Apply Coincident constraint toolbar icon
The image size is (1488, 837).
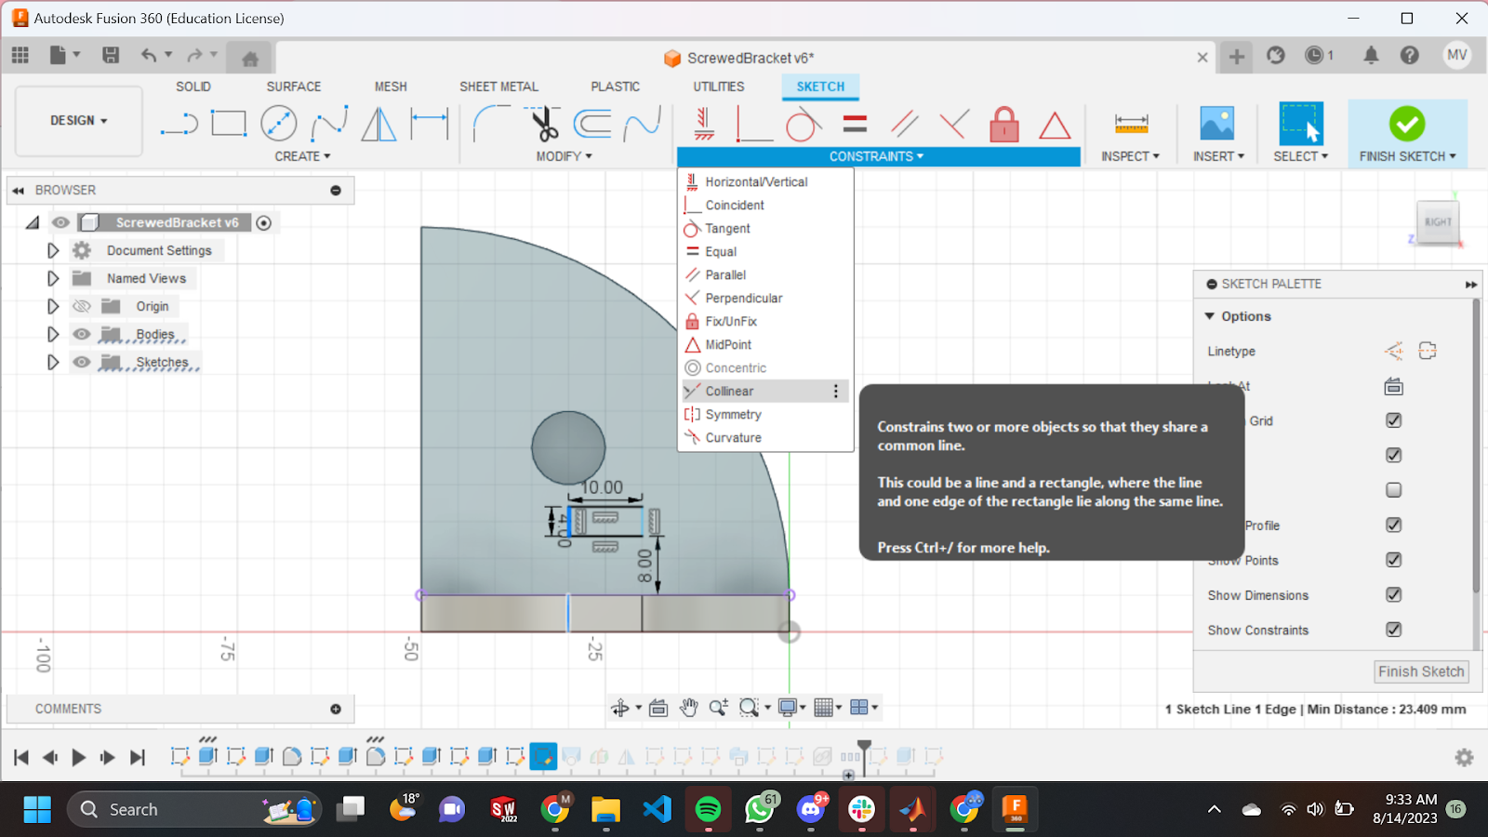(x=754, y=124)
